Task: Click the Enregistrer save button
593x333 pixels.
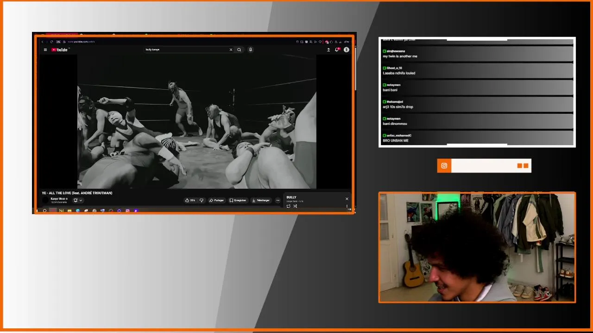Action: (238, 200)
